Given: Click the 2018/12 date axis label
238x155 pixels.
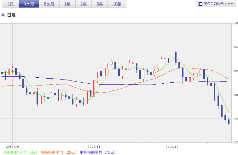Looking at the screenshot, I should pyautogui.click(x=172, y=147).
